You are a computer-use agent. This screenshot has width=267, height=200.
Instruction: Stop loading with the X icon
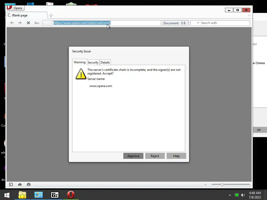28,23
